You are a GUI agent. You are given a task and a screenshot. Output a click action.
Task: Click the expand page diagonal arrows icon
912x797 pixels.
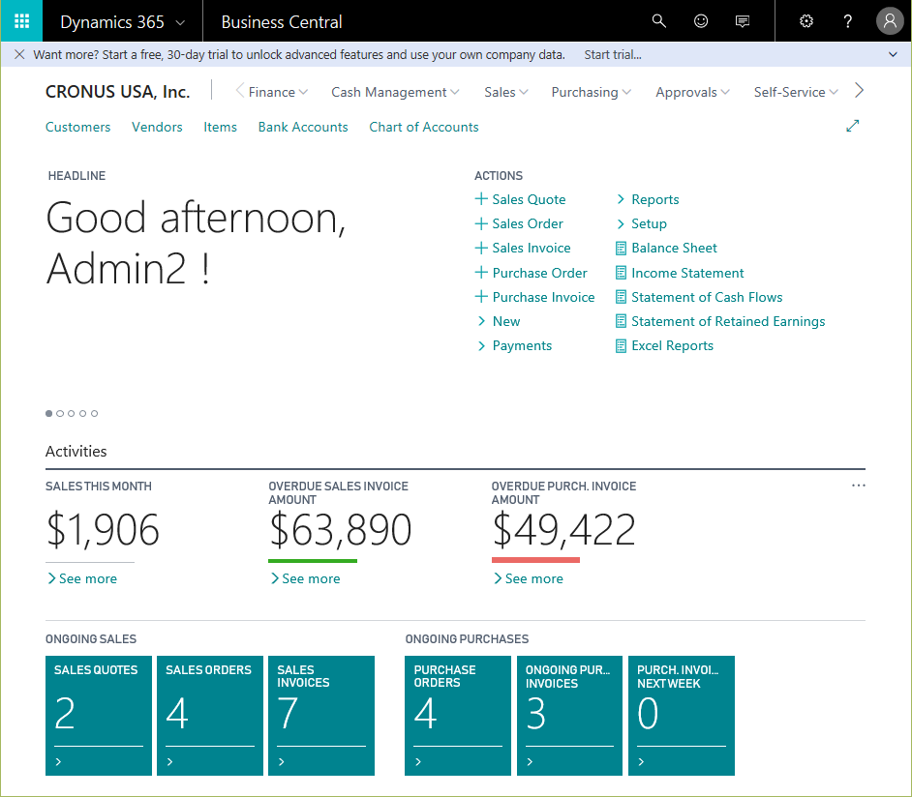pyautogui.click(x=852, y=126)
